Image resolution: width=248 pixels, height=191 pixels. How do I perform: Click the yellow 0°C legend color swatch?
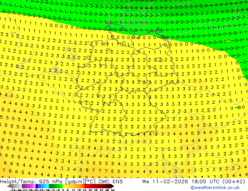click(x=64, y=186)
